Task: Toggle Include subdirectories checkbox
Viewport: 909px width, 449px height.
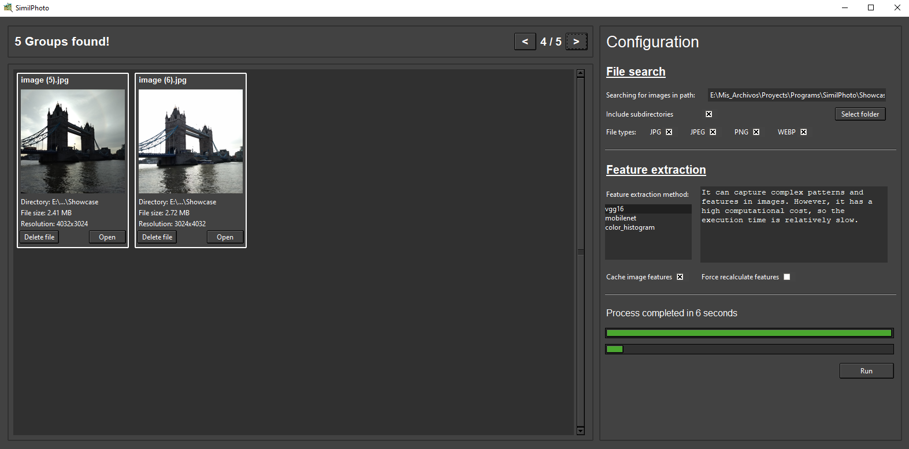Action: click(x=708, y=114)
